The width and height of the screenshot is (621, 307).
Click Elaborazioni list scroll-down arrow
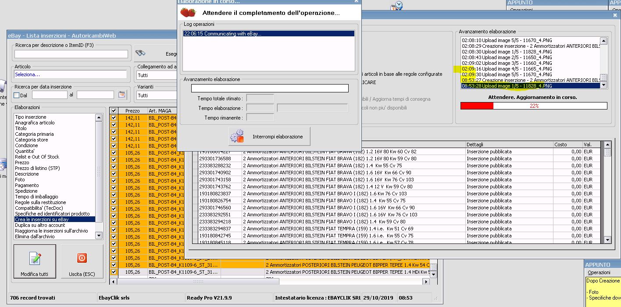[x=99, y=236]
